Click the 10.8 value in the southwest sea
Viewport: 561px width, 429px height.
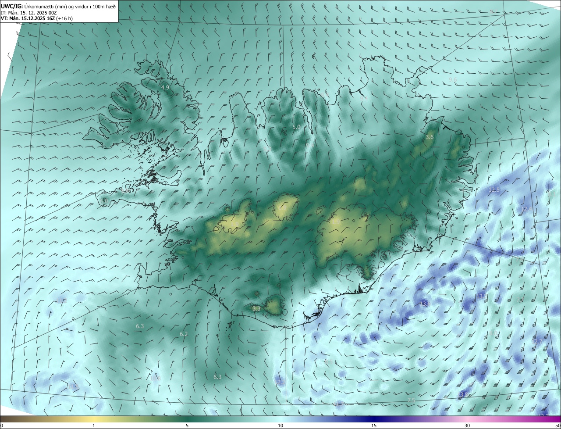pyautogui.click(x=156, y=378)
